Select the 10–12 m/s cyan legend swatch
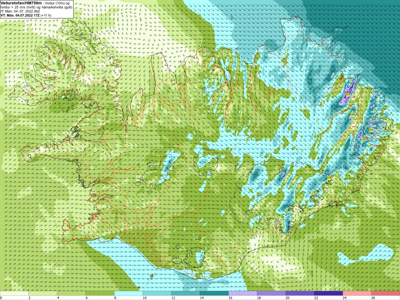This screenshot has height=300, width=400. [157, 293]
